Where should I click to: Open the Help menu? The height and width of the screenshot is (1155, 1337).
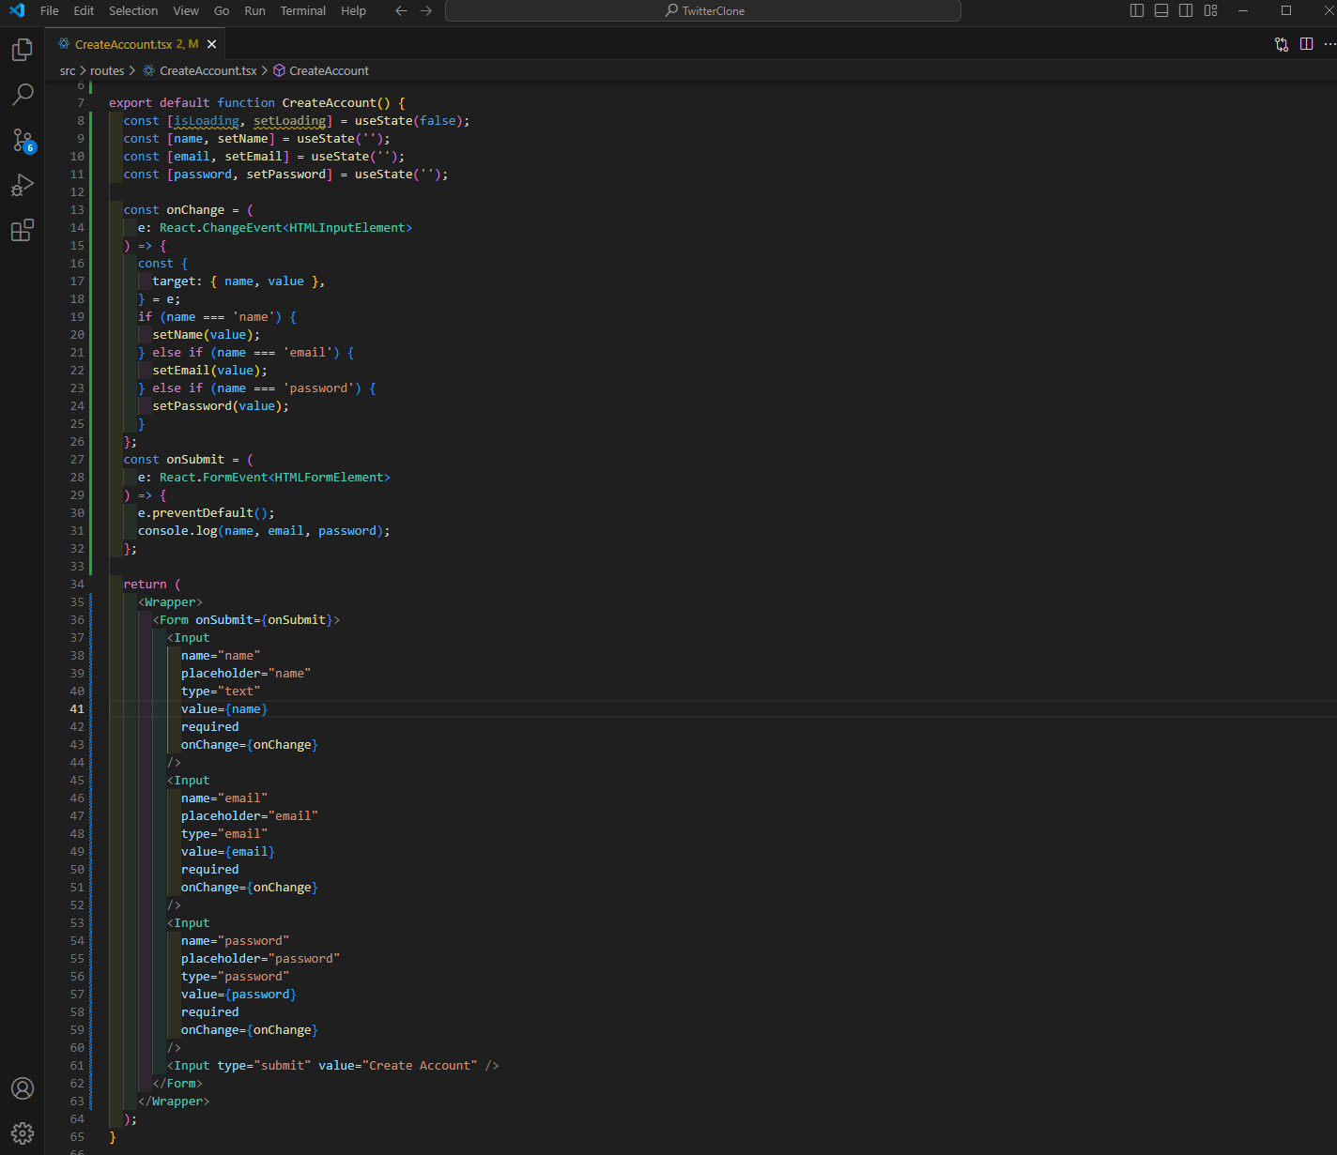point(354,11)
